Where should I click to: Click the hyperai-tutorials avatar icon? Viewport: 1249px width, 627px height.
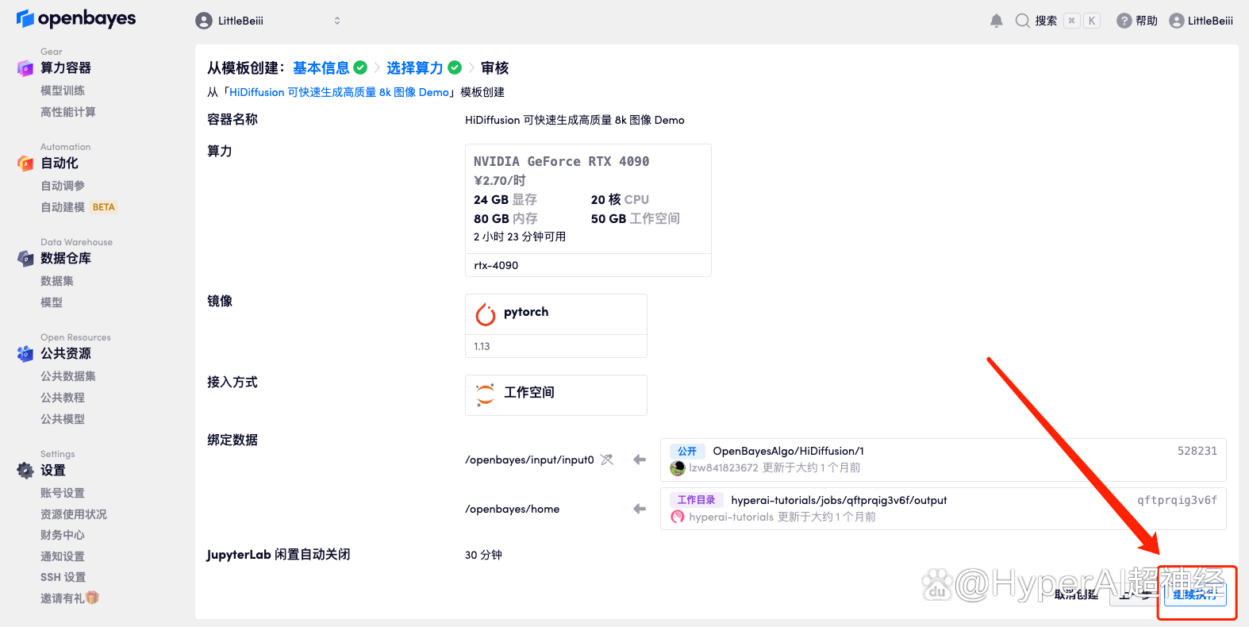pyautogui.click(x=678, y=517)
